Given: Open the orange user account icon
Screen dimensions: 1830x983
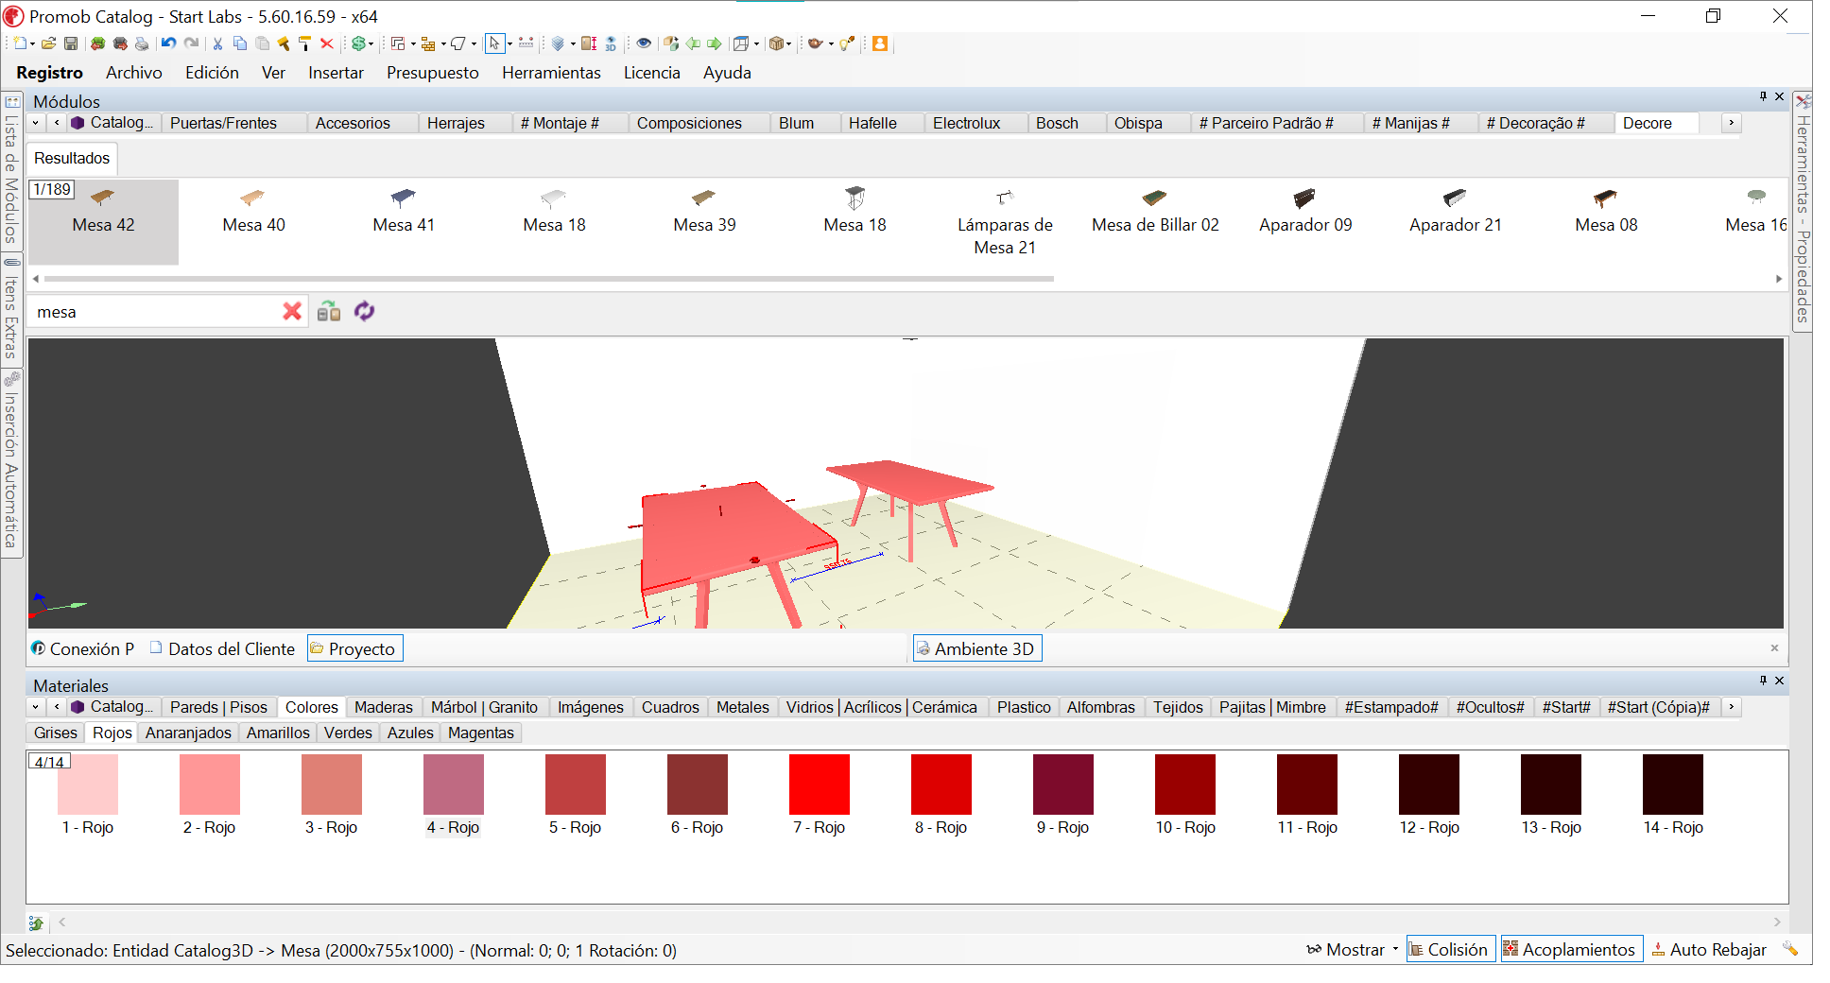Looking at the screenshot, I should pos(880,43).
